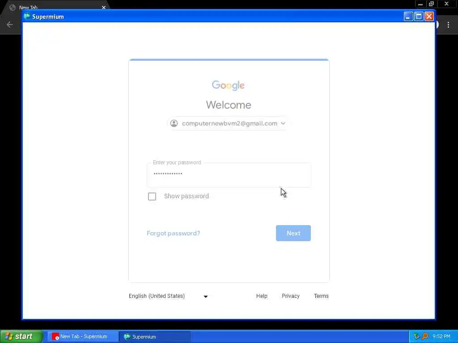The image size is (458, 343).
Task: Click the magnifier icon in system tray
Action: click(x=425, y=336)
